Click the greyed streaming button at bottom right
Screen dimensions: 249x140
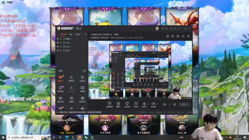(x=184, y=105)
